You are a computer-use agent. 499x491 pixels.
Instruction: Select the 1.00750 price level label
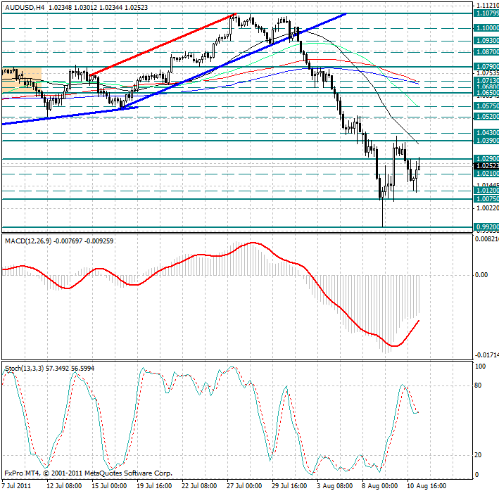tap(486, 199)
